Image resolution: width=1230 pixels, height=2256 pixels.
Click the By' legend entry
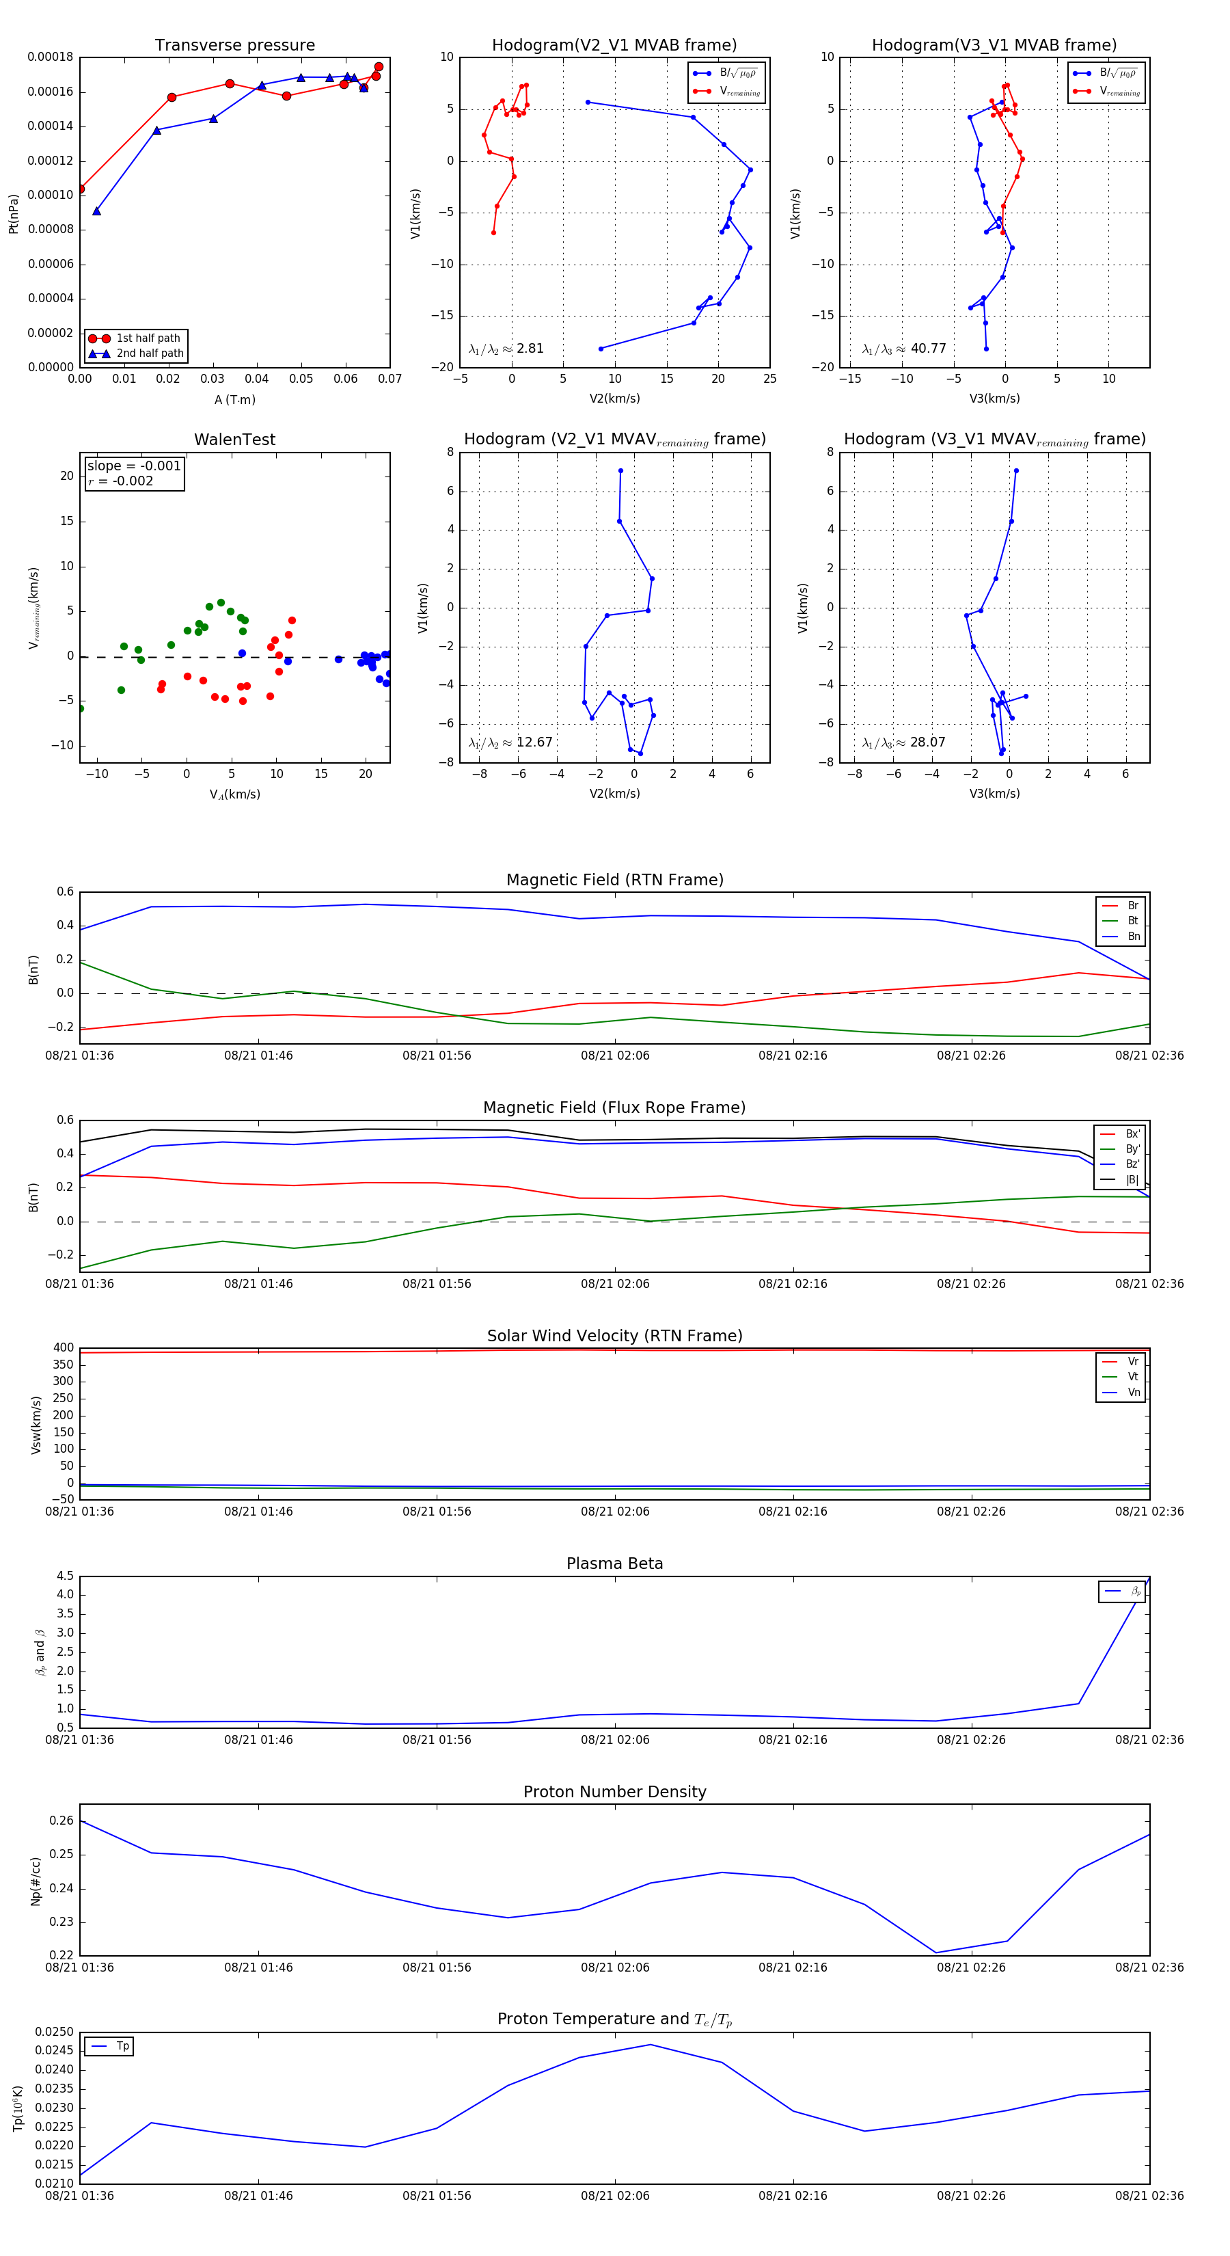[x=1120, y=1149]
